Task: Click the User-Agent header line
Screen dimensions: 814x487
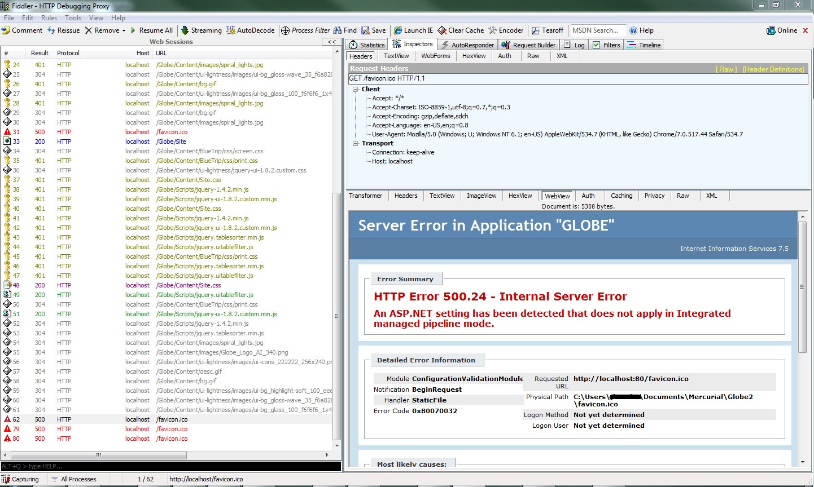Action: (x=557, y=134)
